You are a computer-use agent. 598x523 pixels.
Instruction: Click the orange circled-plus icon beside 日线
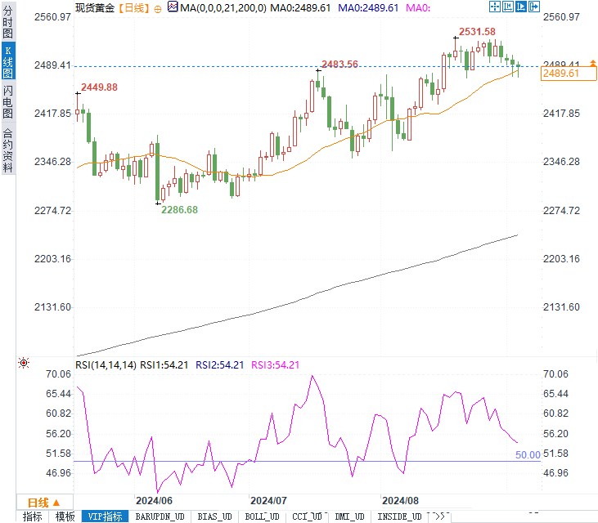(158, 9)
